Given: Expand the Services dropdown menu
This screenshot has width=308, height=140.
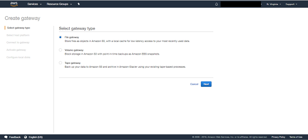Looking at the screenshot, I should pos(35,4).
